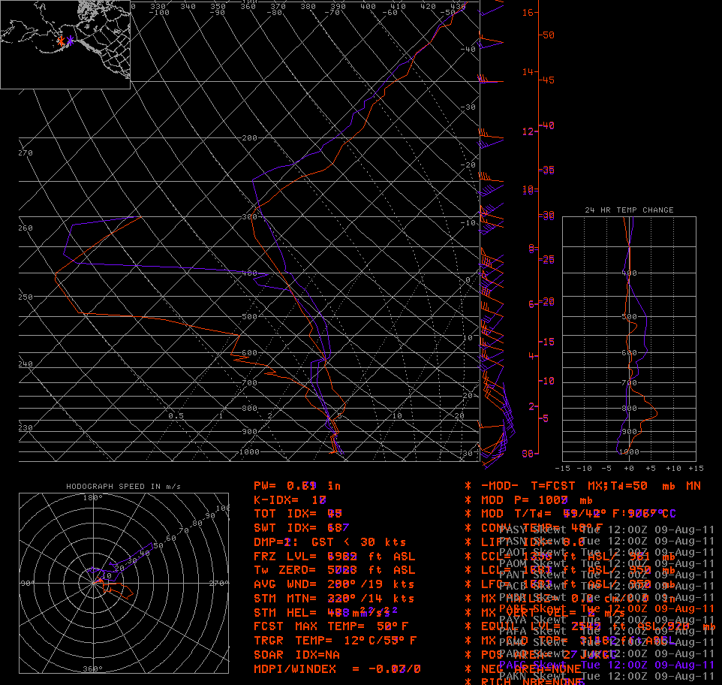722x685 pixels.
Task: Click the 24 HR TEMP CHANGE title
Action: point(629,210)
